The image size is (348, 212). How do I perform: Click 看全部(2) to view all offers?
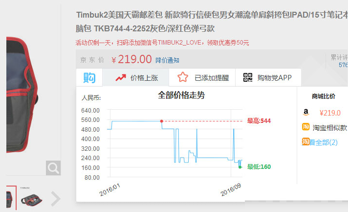[324, 142]
